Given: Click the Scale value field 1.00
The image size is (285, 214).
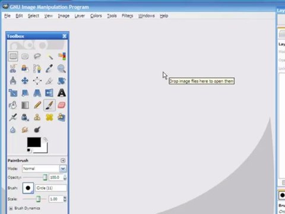Looking at the screenshot, I should 56,199.
